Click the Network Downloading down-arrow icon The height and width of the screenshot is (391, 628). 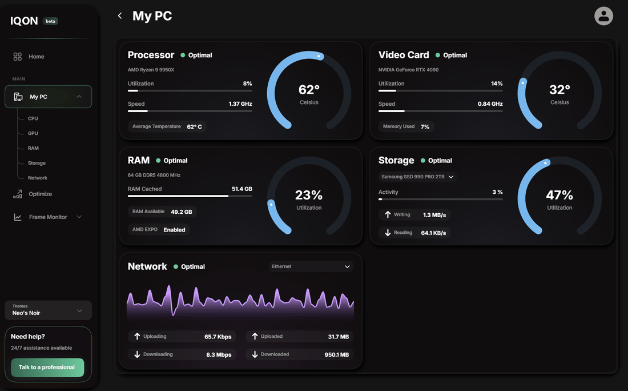tap(137, 354)
